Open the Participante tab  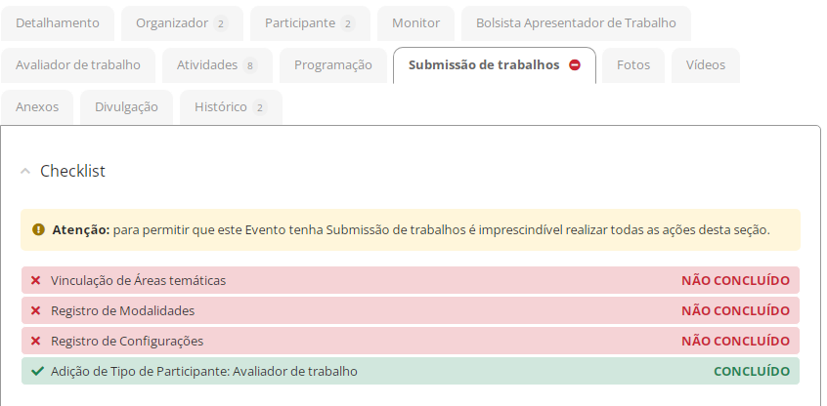pos(299,22)
